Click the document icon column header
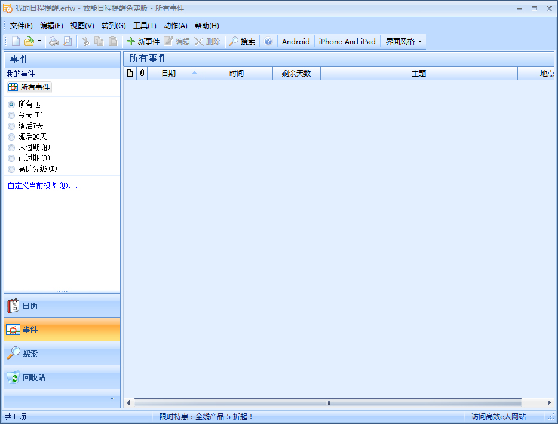 point(130,74)
